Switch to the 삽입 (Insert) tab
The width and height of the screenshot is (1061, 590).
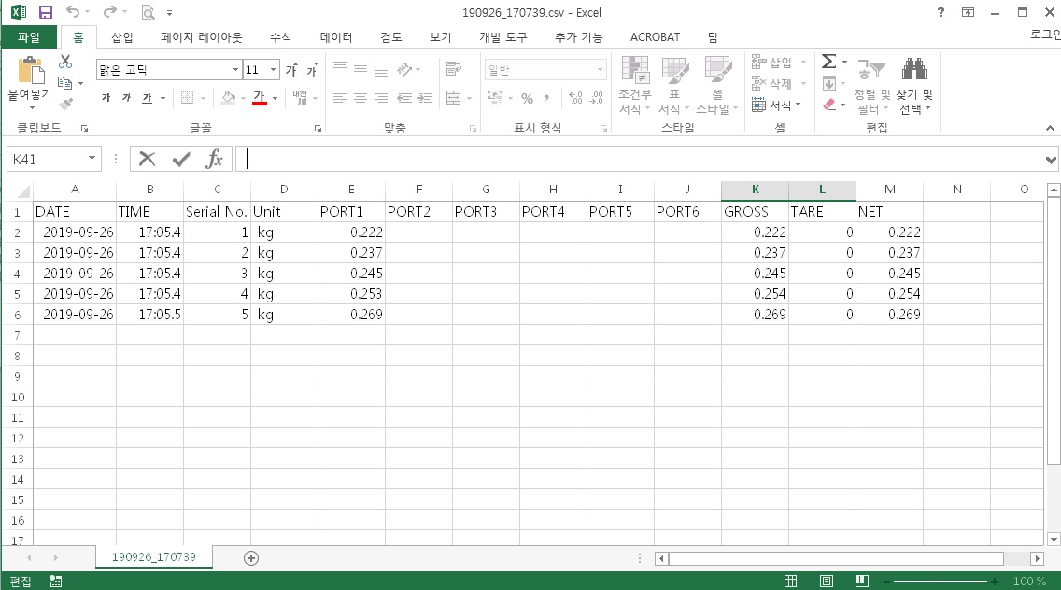pyautogui.click(x=122, y=37)
